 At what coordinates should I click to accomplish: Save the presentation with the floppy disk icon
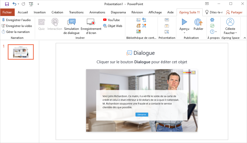[x=7, y=4]
